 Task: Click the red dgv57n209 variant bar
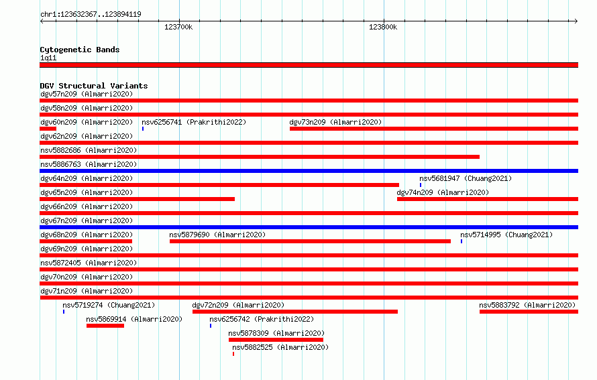[x=309, y=101]
